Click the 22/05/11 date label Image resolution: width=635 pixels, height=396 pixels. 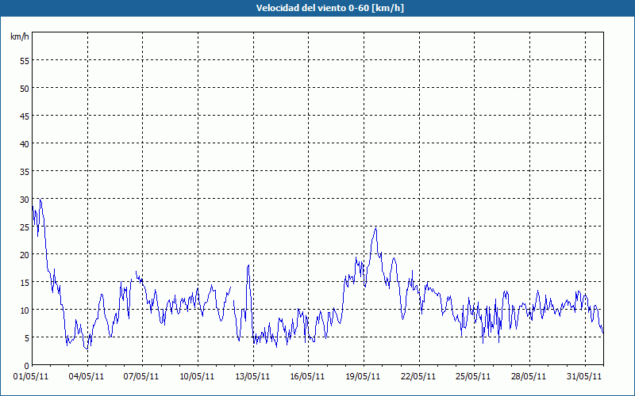(419, 376)
